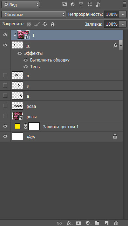This screenshot has width=128, height=226.
Task: Select layer роза thumbnail
Action: tap(18, 106)
